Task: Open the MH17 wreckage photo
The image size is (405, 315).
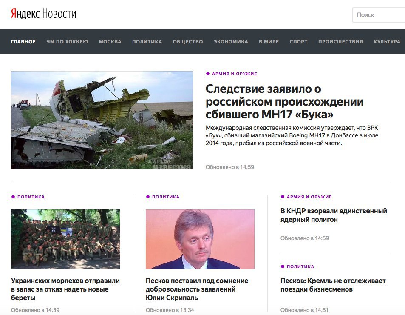Action: point(102,120)
